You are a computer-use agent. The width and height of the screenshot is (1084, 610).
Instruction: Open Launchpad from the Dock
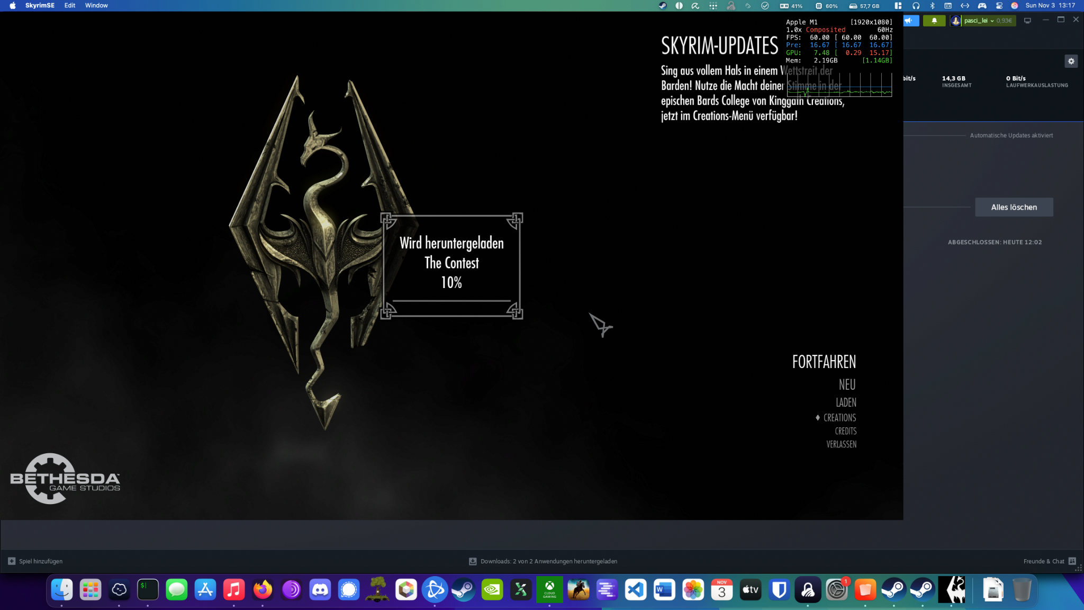tap(91, 589)
